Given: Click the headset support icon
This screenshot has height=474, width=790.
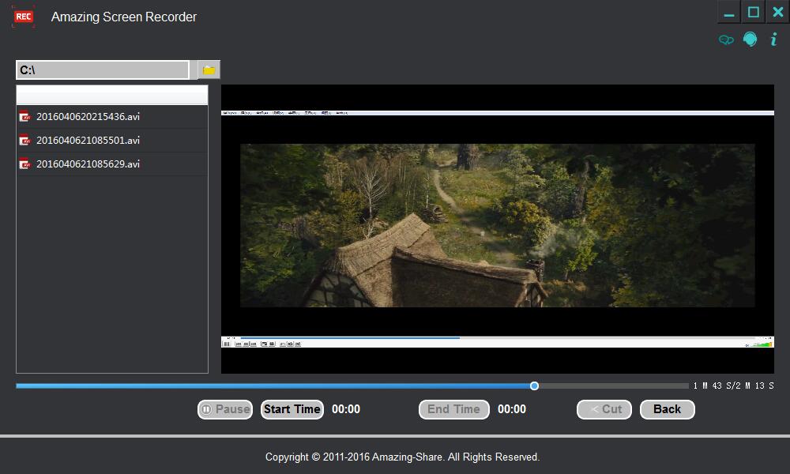Looking at the screenshot, I should [750, 39].
